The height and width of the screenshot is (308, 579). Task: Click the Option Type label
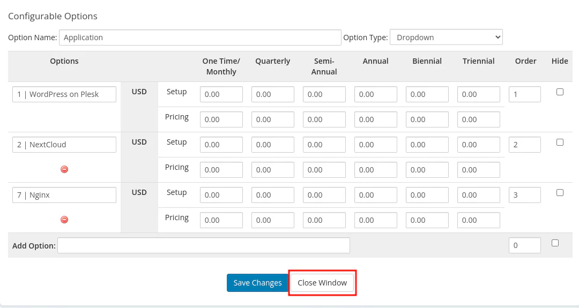point(366,37)
